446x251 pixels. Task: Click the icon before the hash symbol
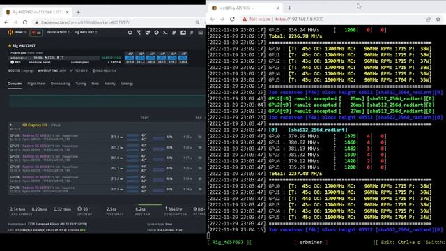(183, 33)
